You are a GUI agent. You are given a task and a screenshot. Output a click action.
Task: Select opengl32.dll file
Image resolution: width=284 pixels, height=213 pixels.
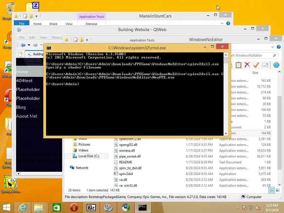[128, 145]
